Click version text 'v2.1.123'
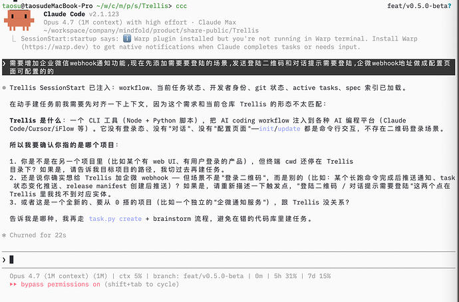This screenshot has height=302, width=459. point(104,14)
